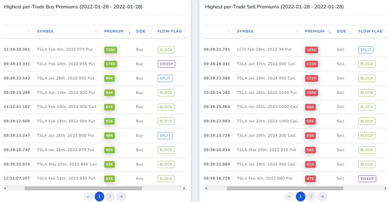Click left scroll arrow of Sell table scrollbar
The image size is (390, 202).
[206, 188]
